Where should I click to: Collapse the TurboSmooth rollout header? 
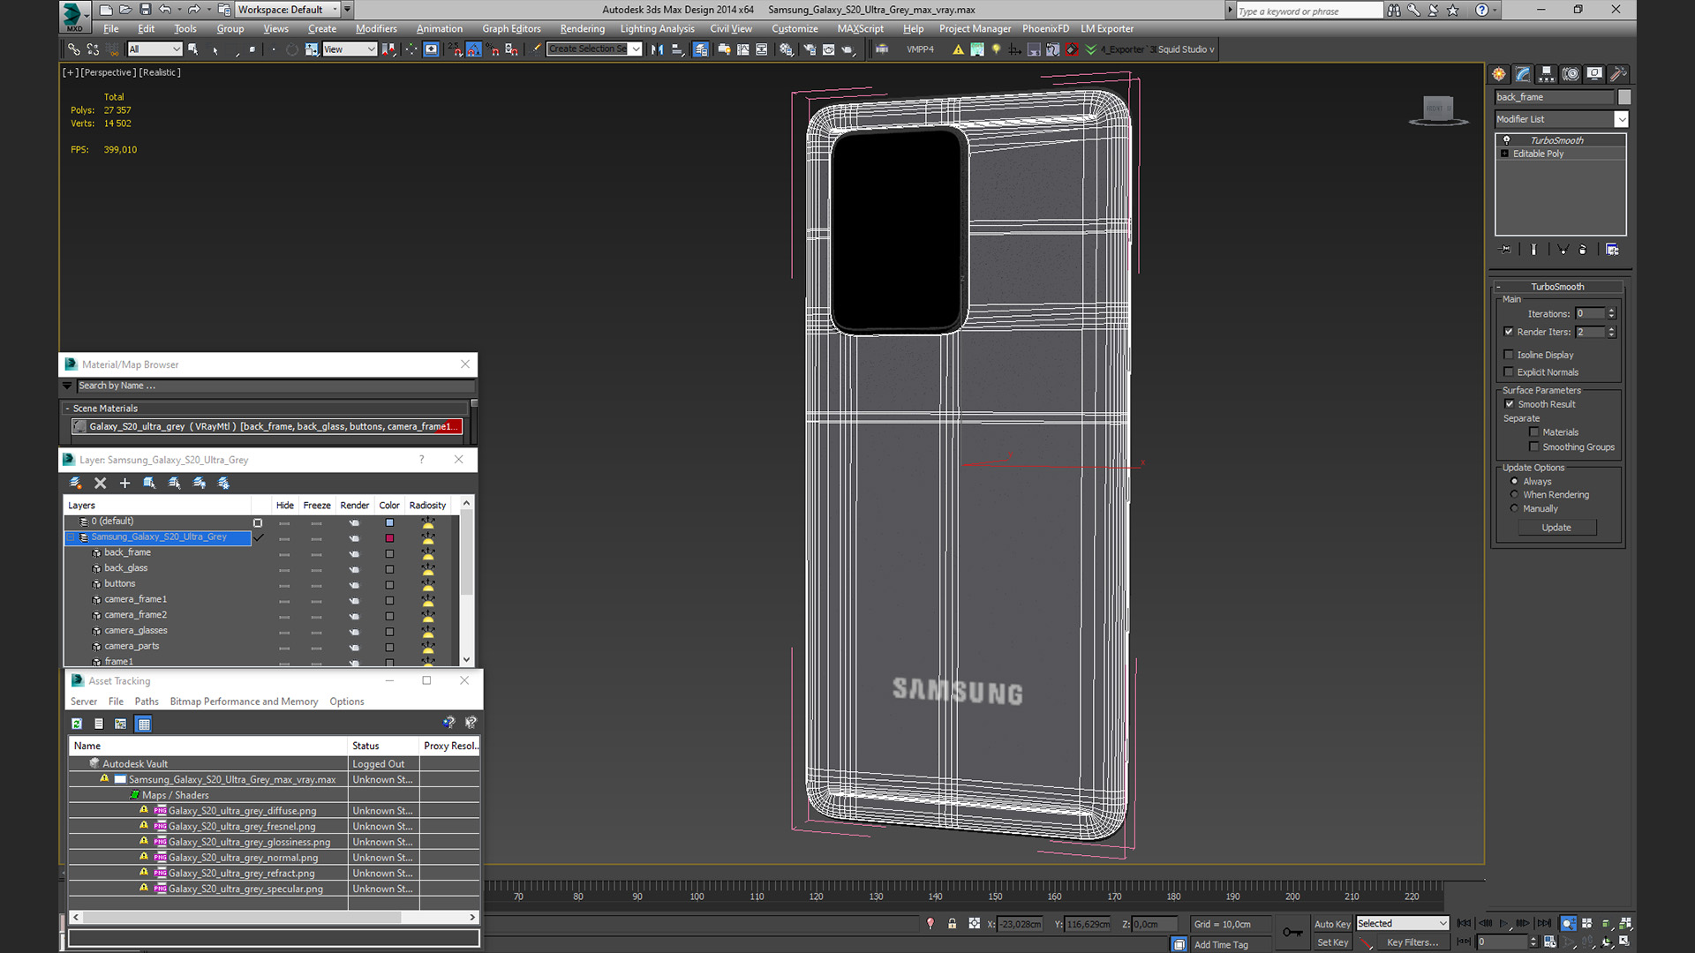coord(1557,287)
